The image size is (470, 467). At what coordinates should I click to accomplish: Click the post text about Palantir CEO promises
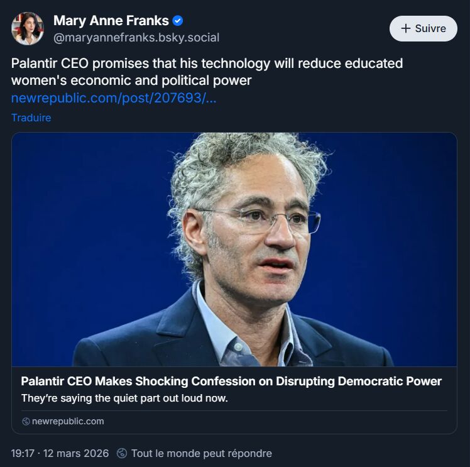tap(207, 64)
